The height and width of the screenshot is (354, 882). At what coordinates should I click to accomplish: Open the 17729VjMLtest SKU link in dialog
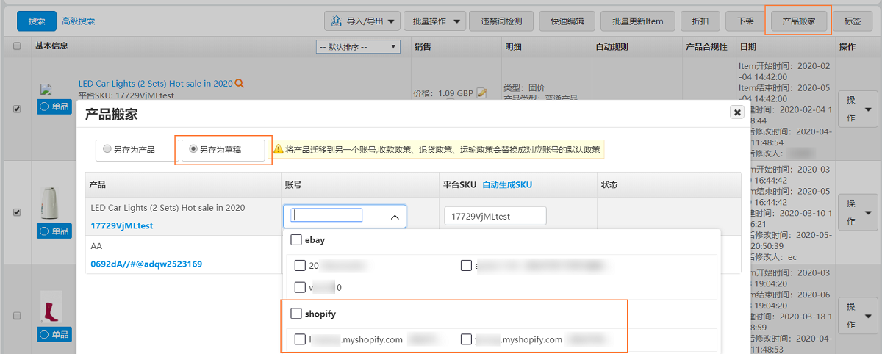122,225
